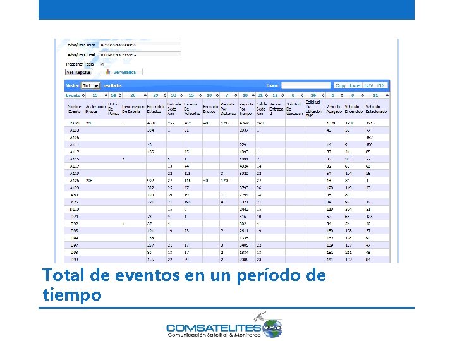Viewport: 455px width, 341px height.
Task: Click row label A103
Action: point(75,131)
